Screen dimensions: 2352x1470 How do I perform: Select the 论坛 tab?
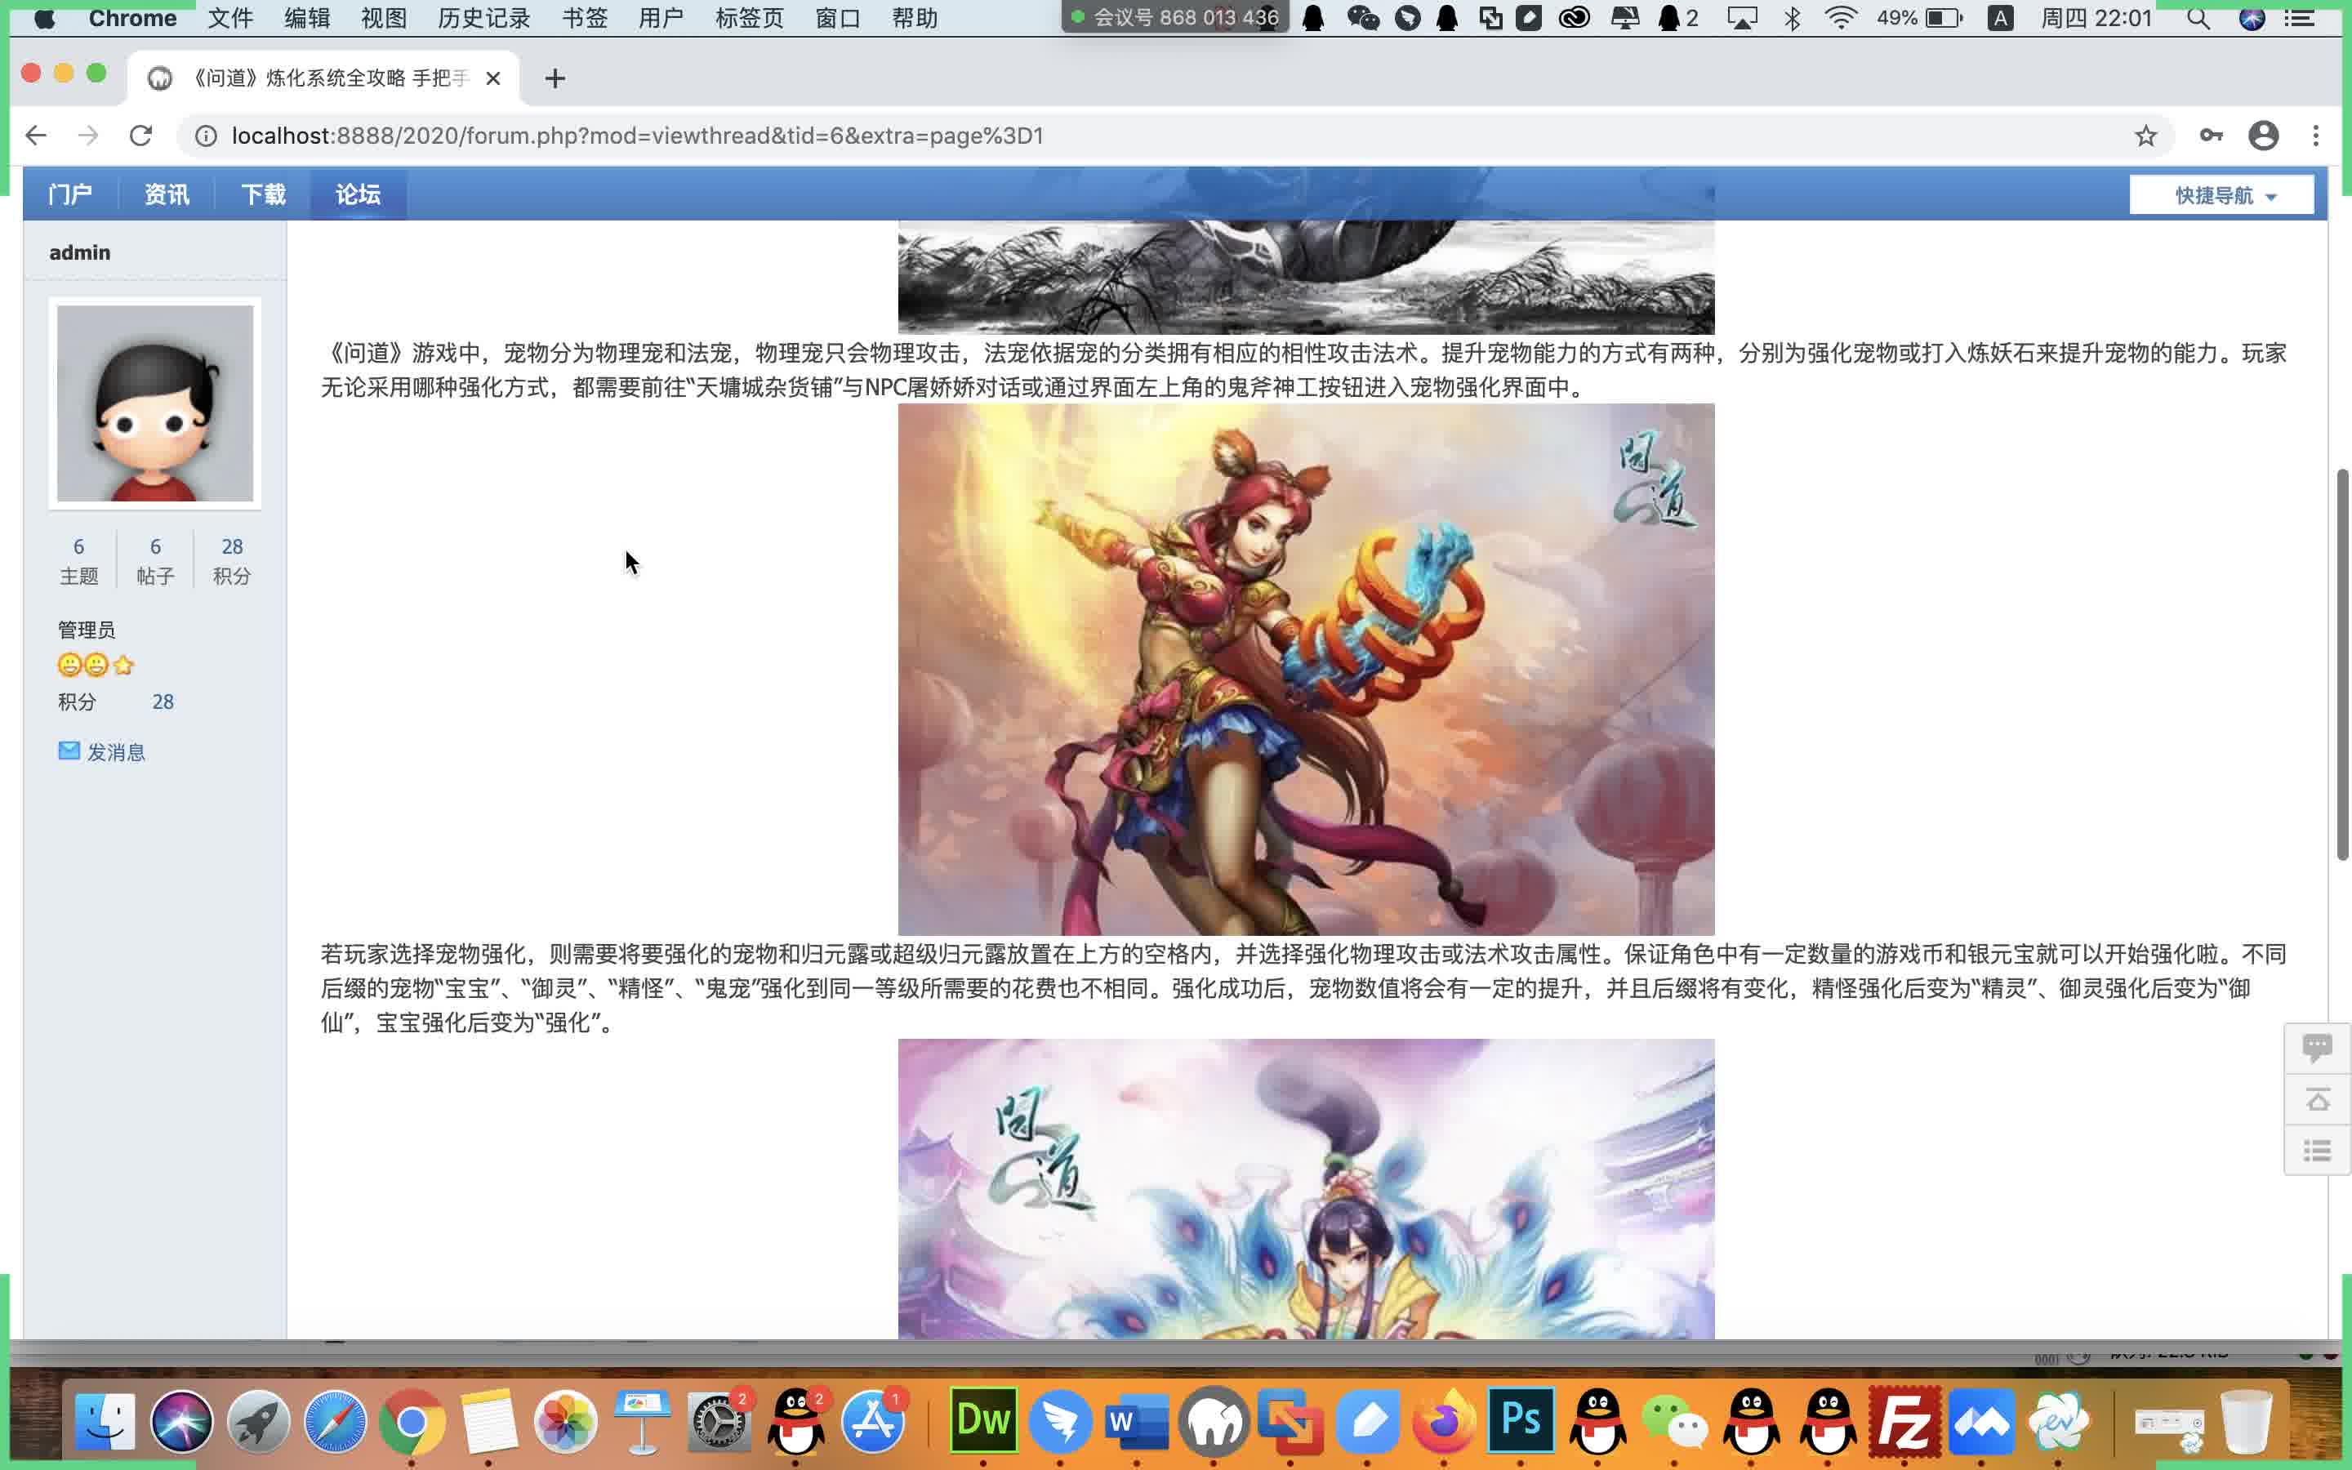tap(358, 194)
